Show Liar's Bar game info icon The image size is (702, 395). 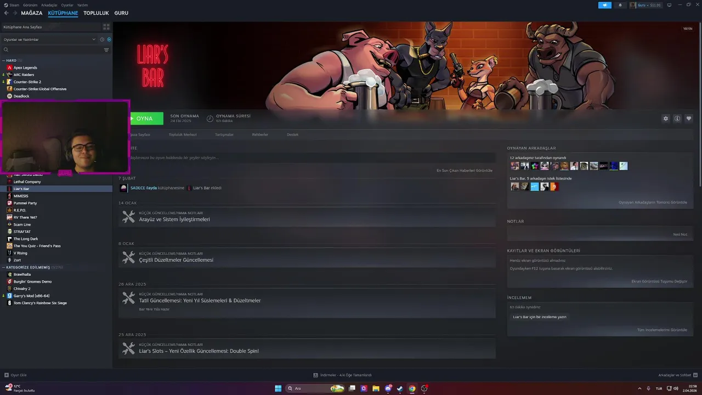(x=677, y=119)
